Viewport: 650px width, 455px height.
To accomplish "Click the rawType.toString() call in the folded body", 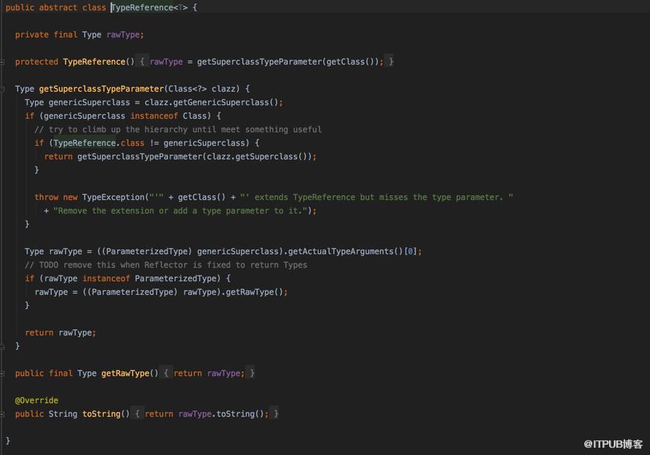I will point(221,414).
